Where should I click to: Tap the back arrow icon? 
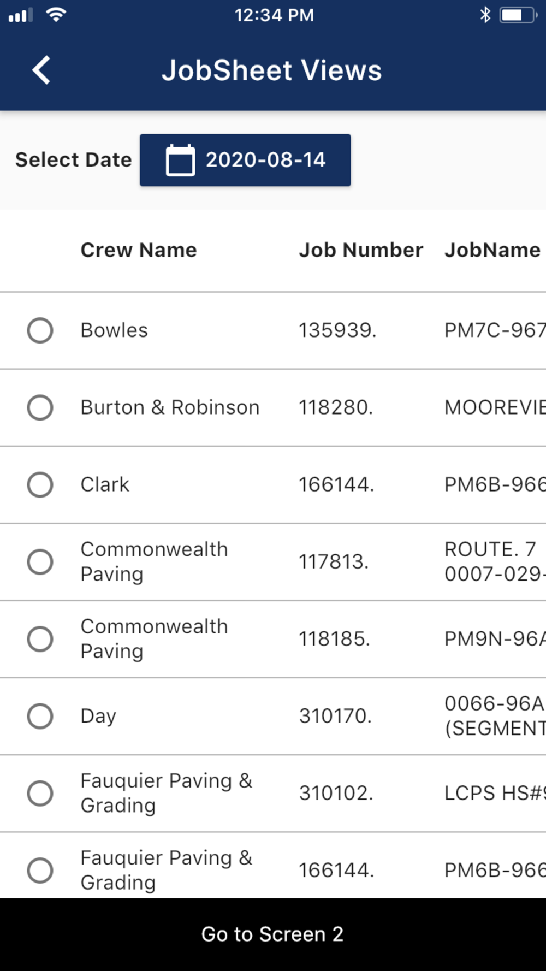click(x=41, y=70)
